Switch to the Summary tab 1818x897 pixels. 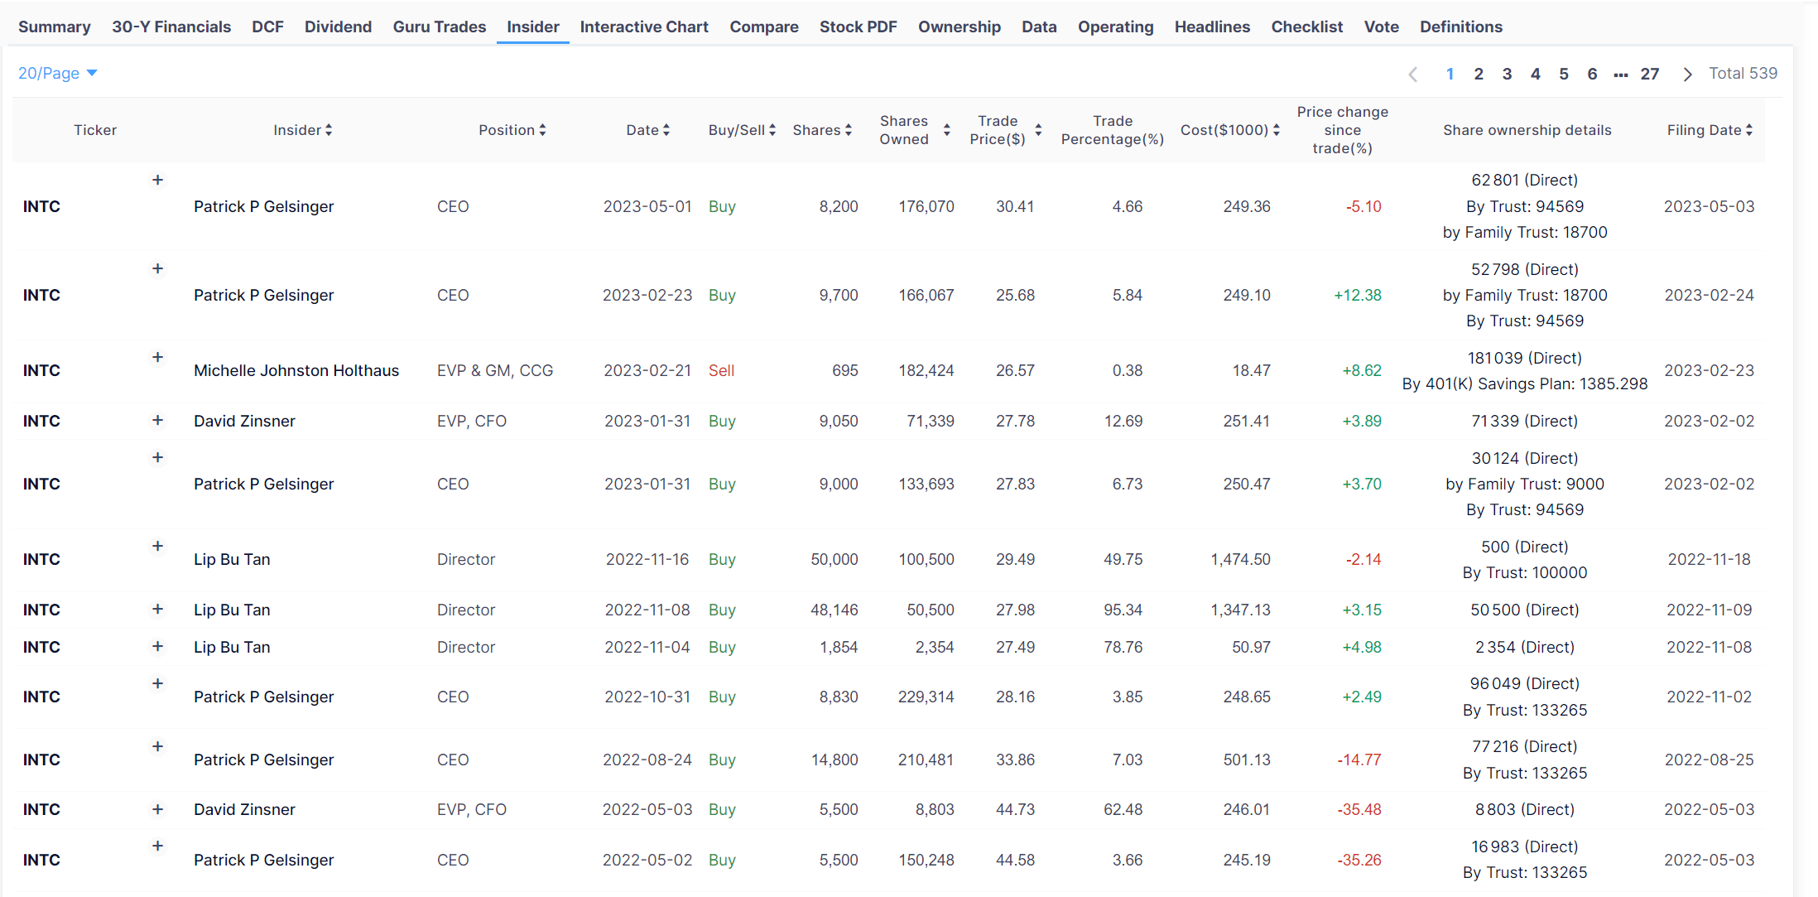pos(55,27)
